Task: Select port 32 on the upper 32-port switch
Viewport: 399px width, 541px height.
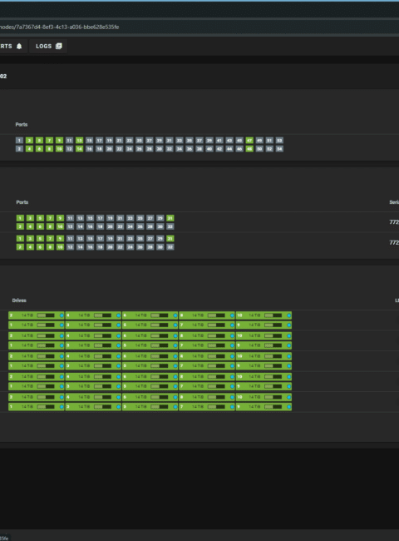Action: coord(170,226)
